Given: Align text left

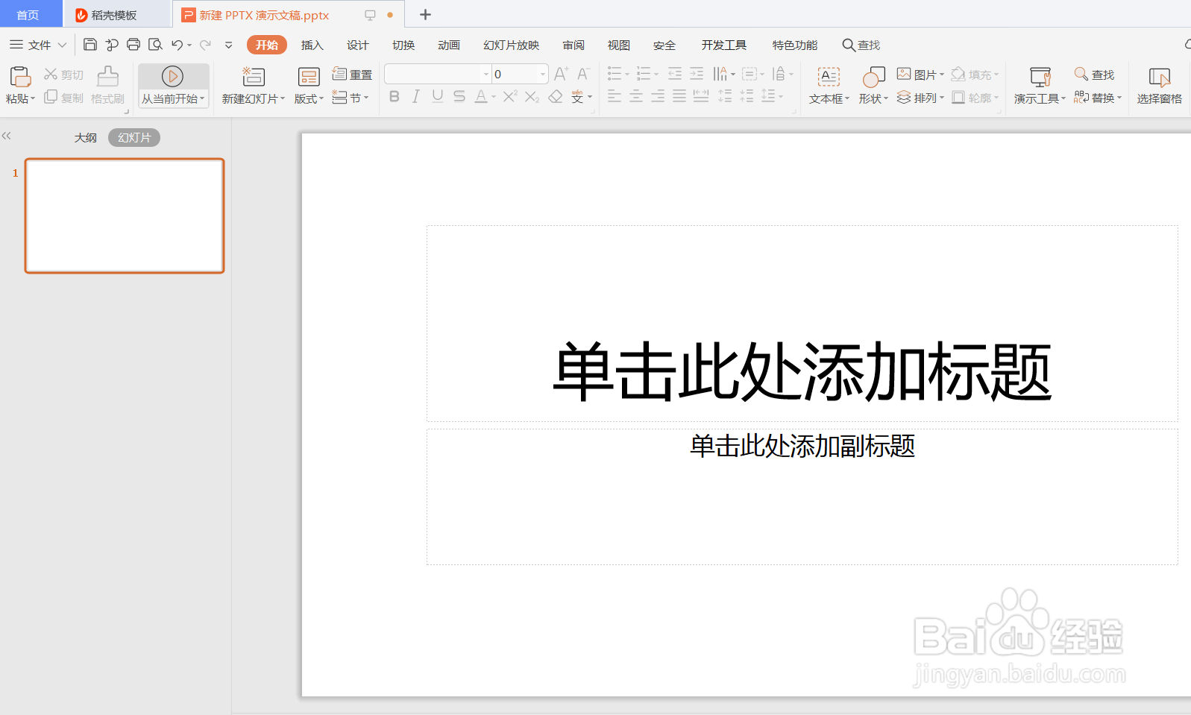Looking at the screenshot, I should (x=615, y=96).
